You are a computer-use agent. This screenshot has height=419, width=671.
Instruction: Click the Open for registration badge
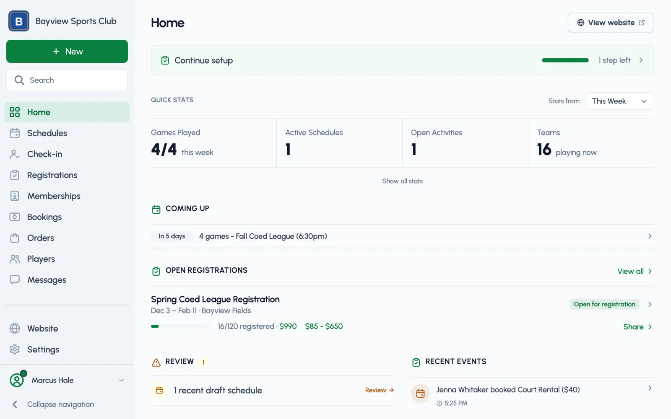click(604, 304)
